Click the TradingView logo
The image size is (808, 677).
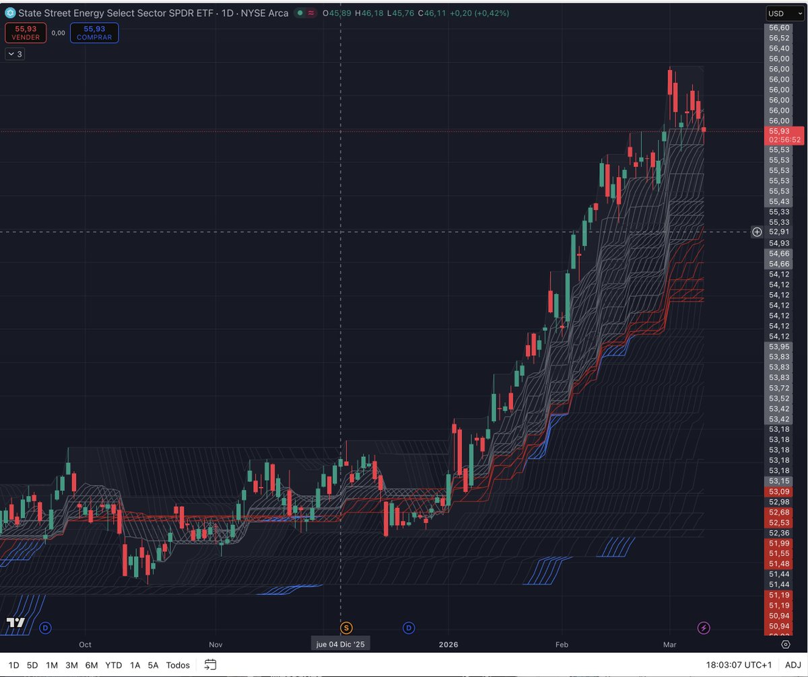[x=15, y=622]
